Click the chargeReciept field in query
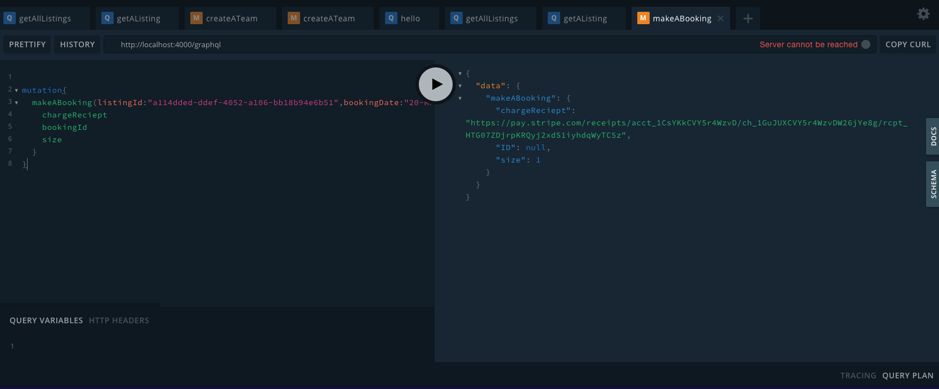 click(74, 115)
